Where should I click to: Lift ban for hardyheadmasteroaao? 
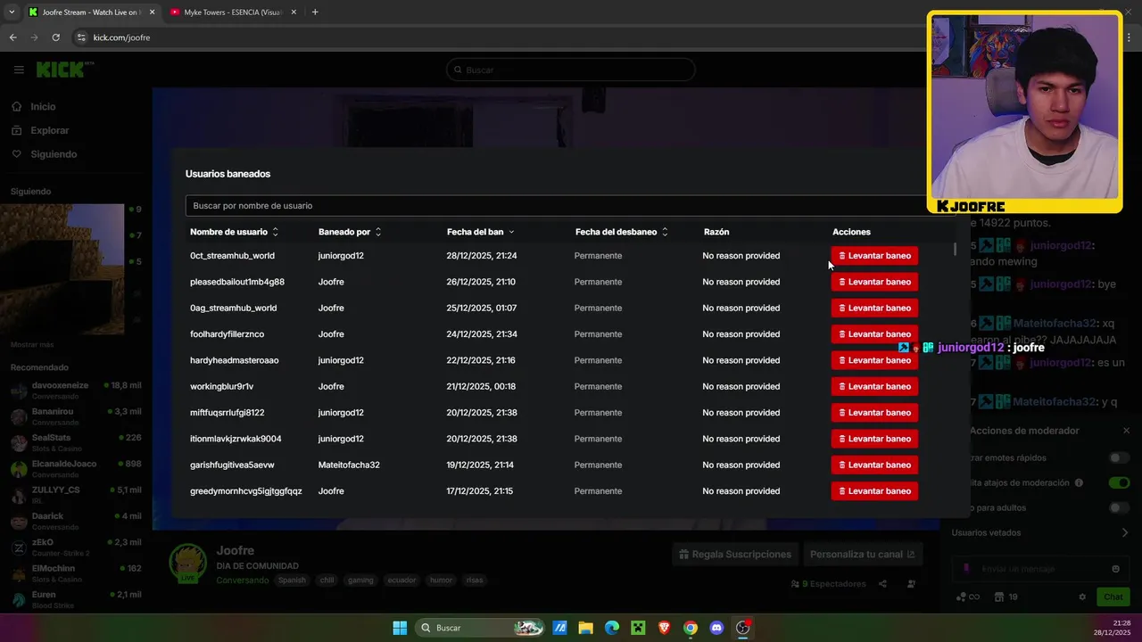(874, 360)
